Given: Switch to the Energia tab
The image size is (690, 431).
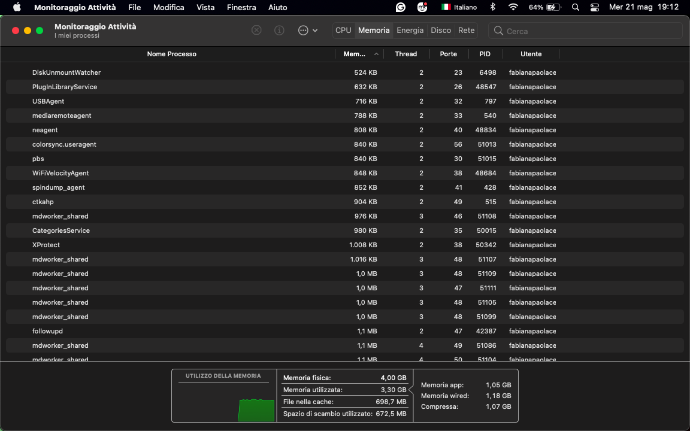Looking at the screenshot, I should coord(410,30).
